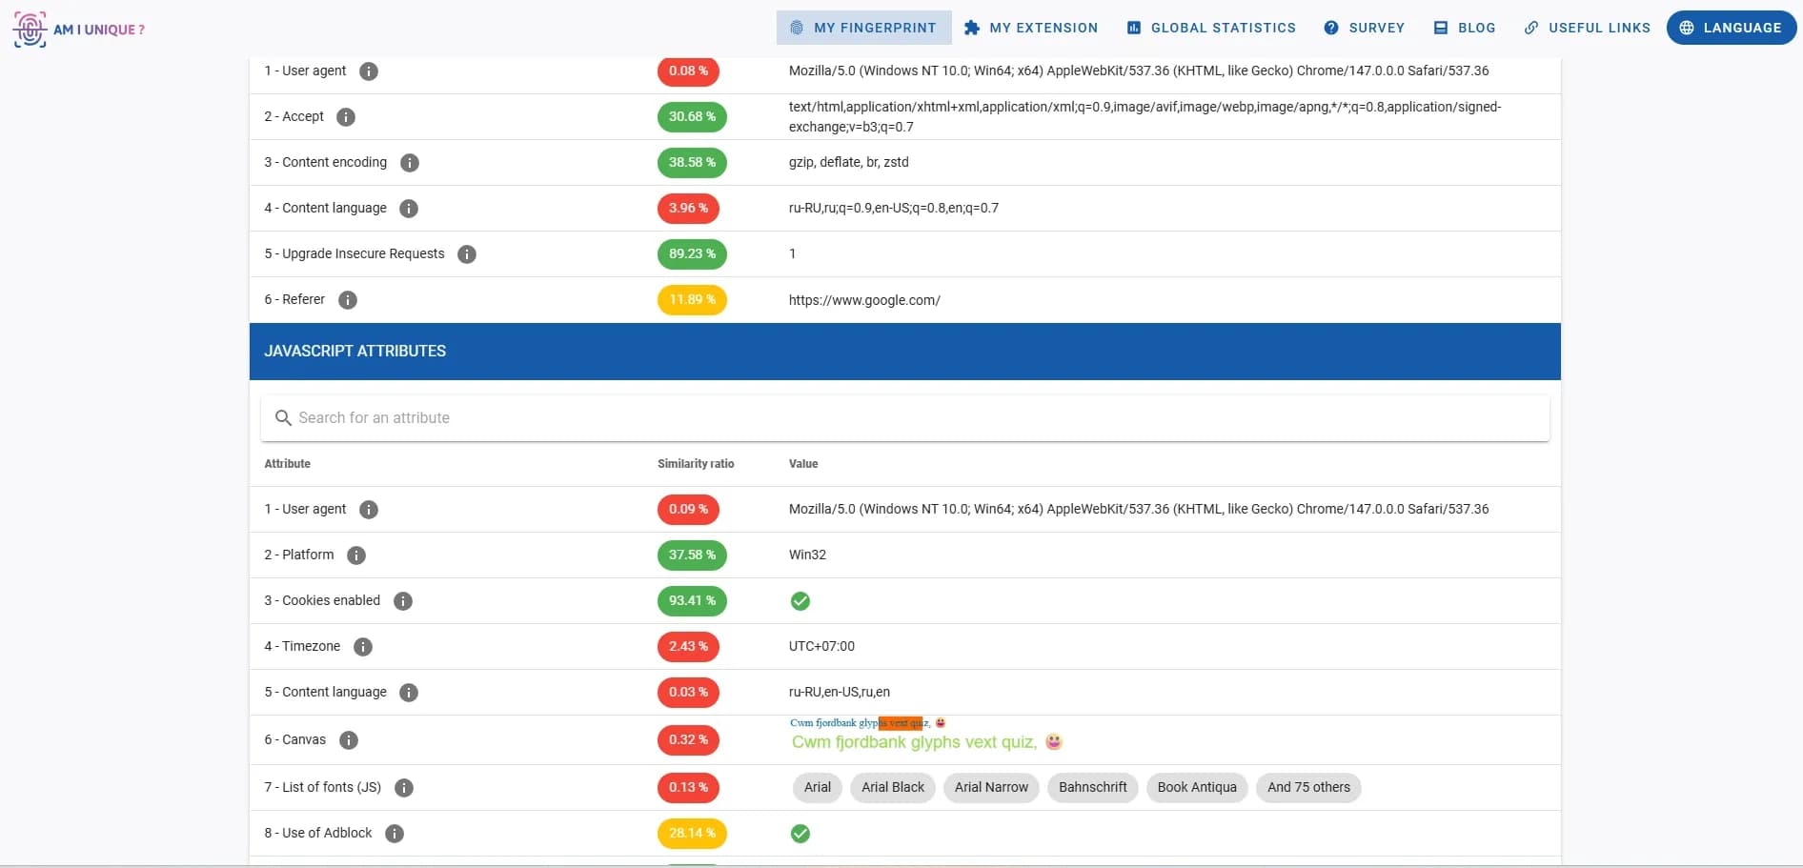The width and height of the screenshot is (1803, 868).
Task: Select the fingerprint icon on My Fingerprint
Action: pyautogui.click(x=794, y=28)
